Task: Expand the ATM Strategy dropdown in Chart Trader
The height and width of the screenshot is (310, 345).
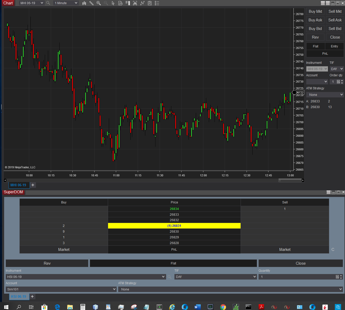Action: 342,95
